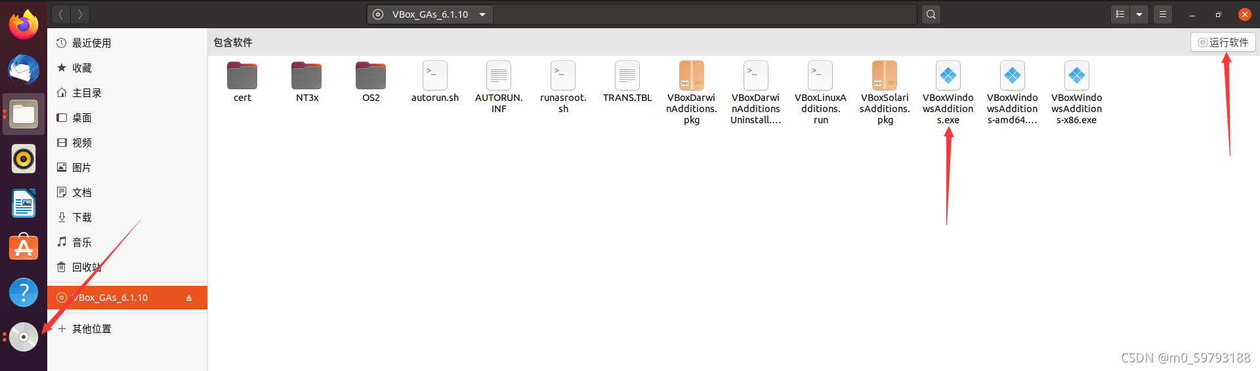Eject the VBox_GAs_6.1.10 disc
Screen dimensions: 1260x371
[x=189, y=298]
